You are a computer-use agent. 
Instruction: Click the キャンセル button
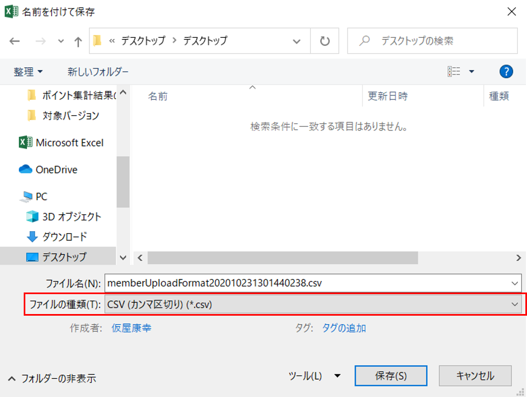tap(475, 376)
